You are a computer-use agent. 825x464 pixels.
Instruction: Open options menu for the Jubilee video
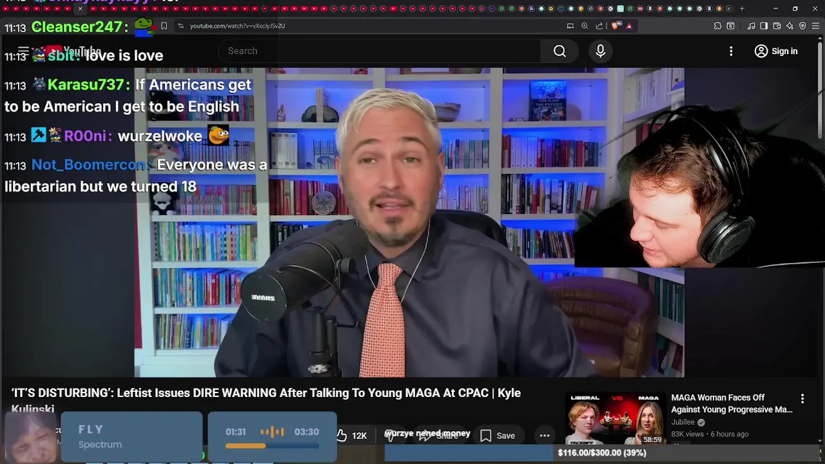[x=802, y=399]
